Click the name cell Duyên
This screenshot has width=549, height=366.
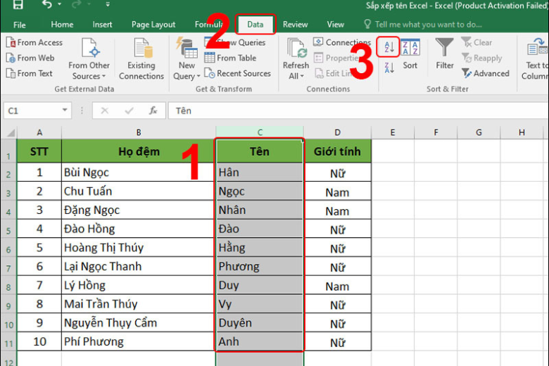[260, 323]
